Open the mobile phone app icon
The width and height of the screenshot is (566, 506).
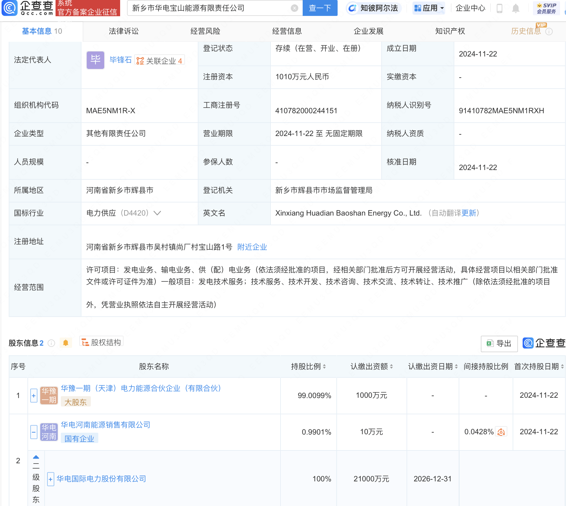click(500, 8)
